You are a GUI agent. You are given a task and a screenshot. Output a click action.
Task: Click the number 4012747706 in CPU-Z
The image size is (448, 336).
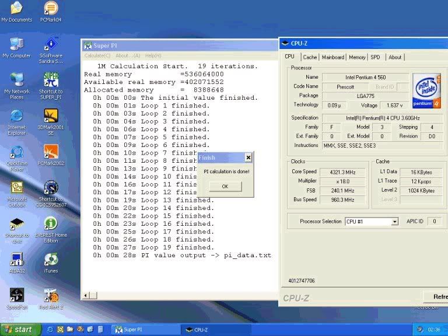point(302,281)
